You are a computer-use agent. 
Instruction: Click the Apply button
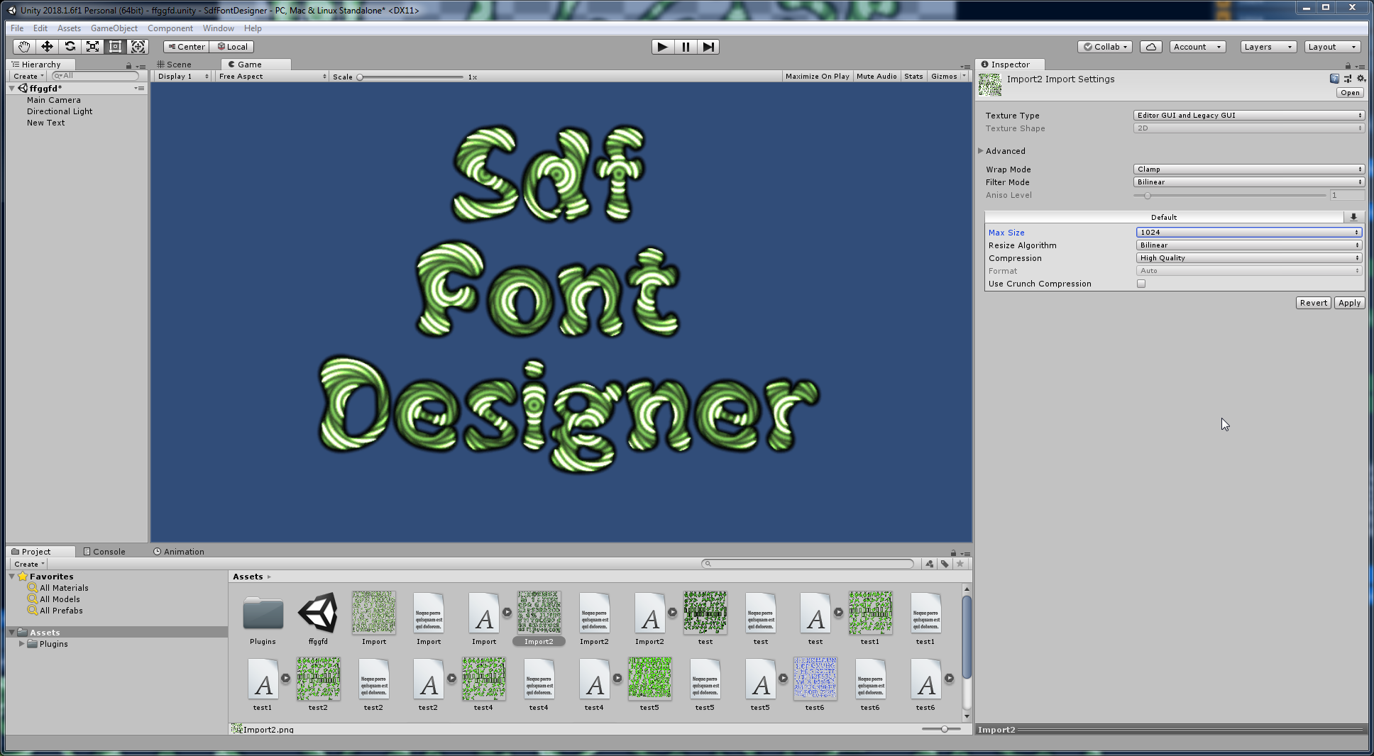tap(1349, 303)
